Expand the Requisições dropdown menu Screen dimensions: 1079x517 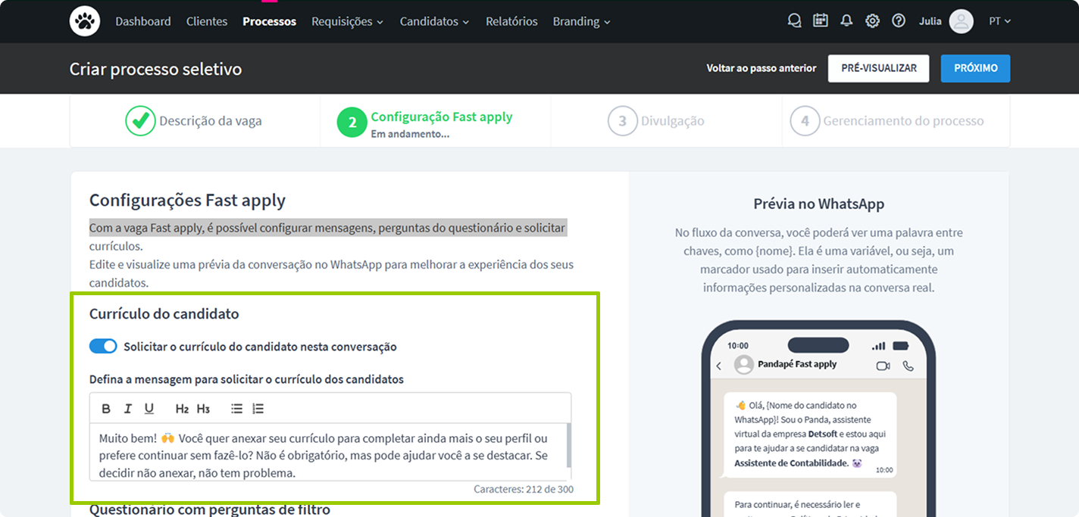click(x=347, y=21)
